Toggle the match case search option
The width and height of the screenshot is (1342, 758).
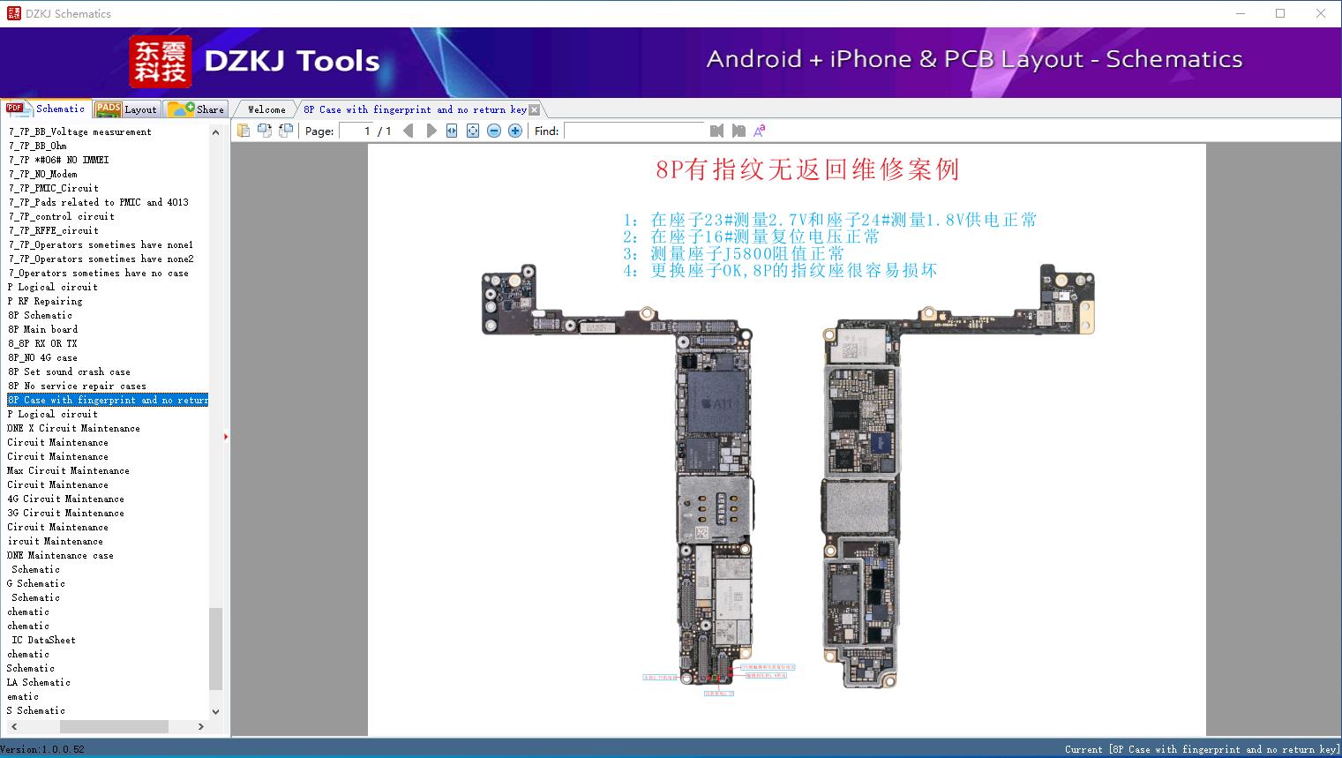click(x=760, y=131)
